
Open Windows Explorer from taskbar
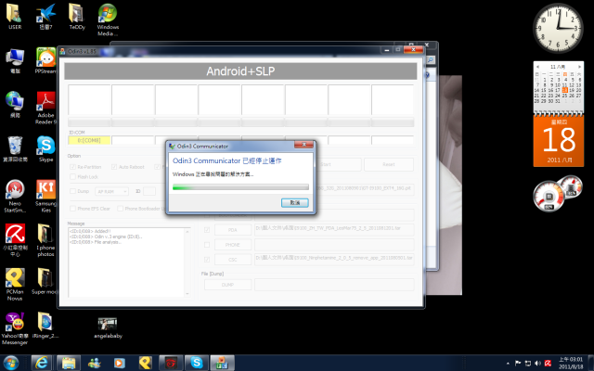click(69, 363)
